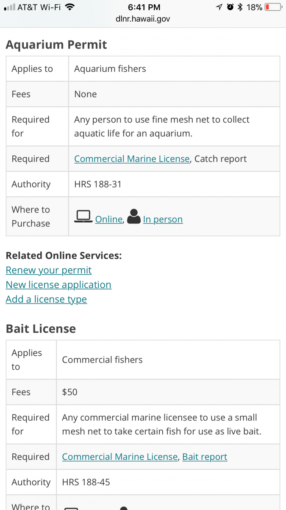Tap the location arrow status icon

219,7
